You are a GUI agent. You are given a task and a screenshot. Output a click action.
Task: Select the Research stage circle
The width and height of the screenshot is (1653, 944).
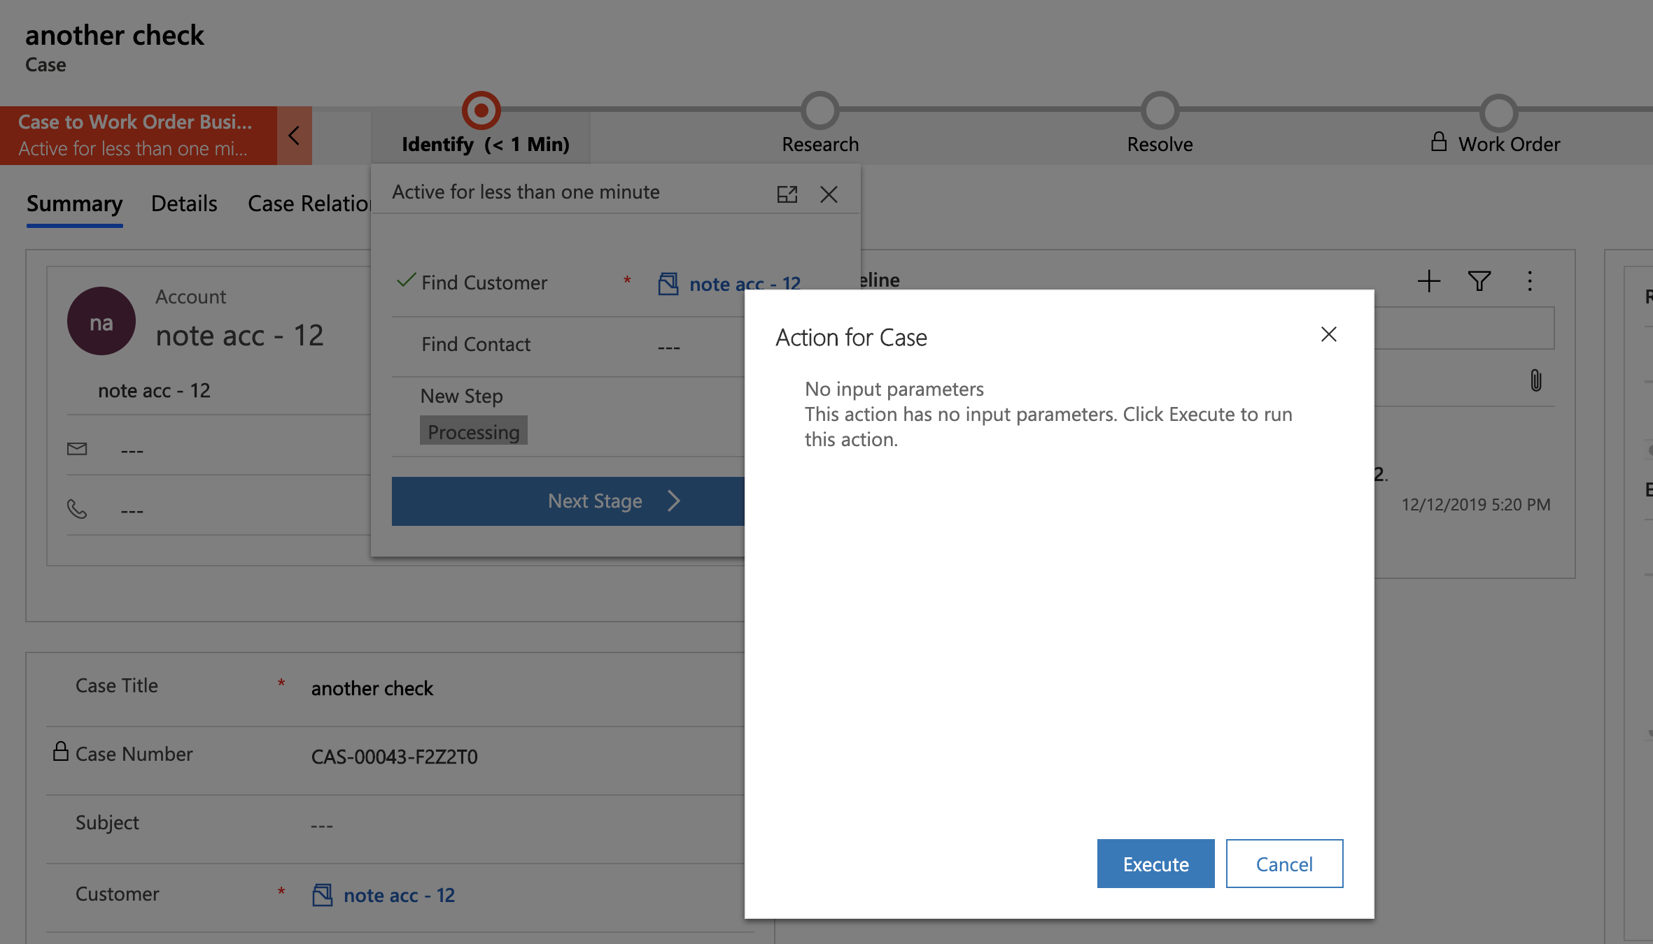click(820, 110)
